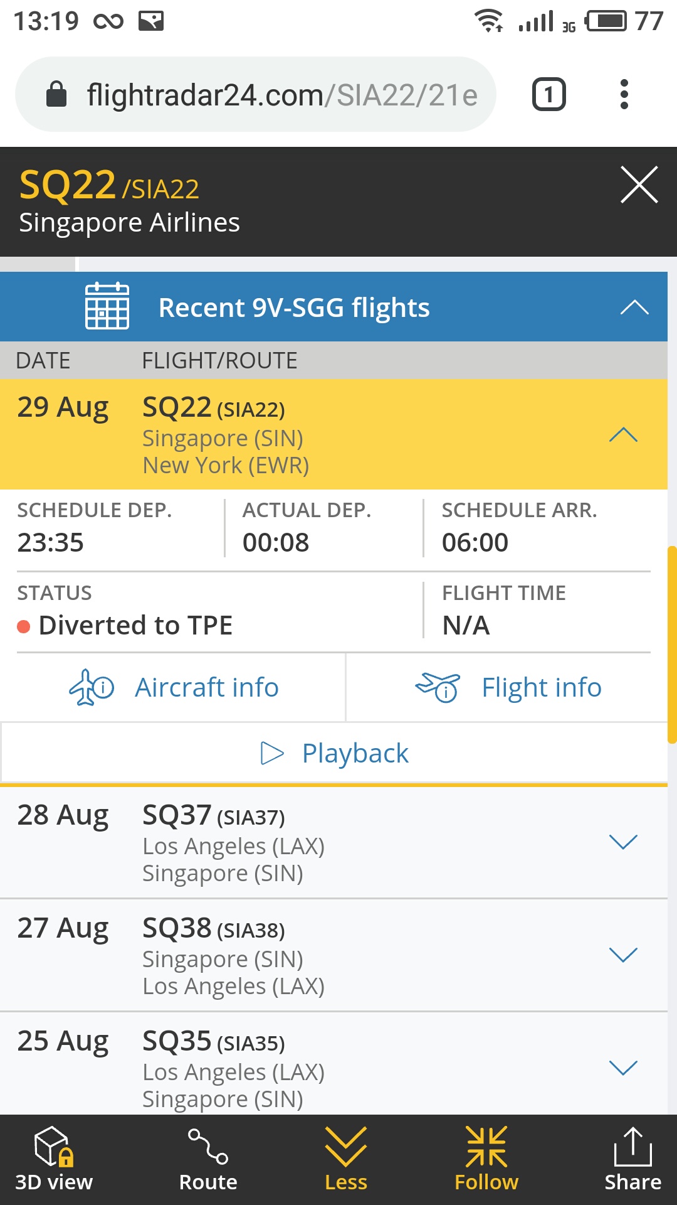Open the browser tab switcher icon
677x1205 pixels.
pos(548,95)
